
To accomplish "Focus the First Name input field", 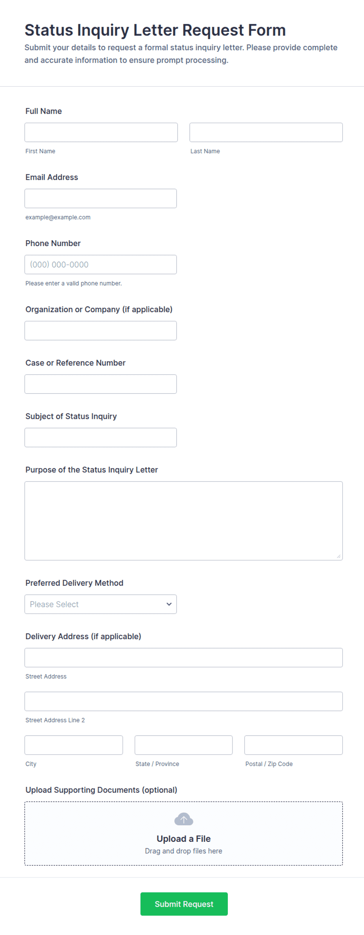I will (101, 132).
